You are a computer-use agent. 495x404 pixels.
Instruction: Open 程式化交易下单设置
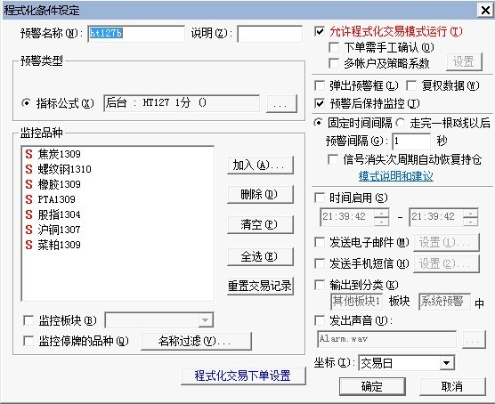point(243,376)
